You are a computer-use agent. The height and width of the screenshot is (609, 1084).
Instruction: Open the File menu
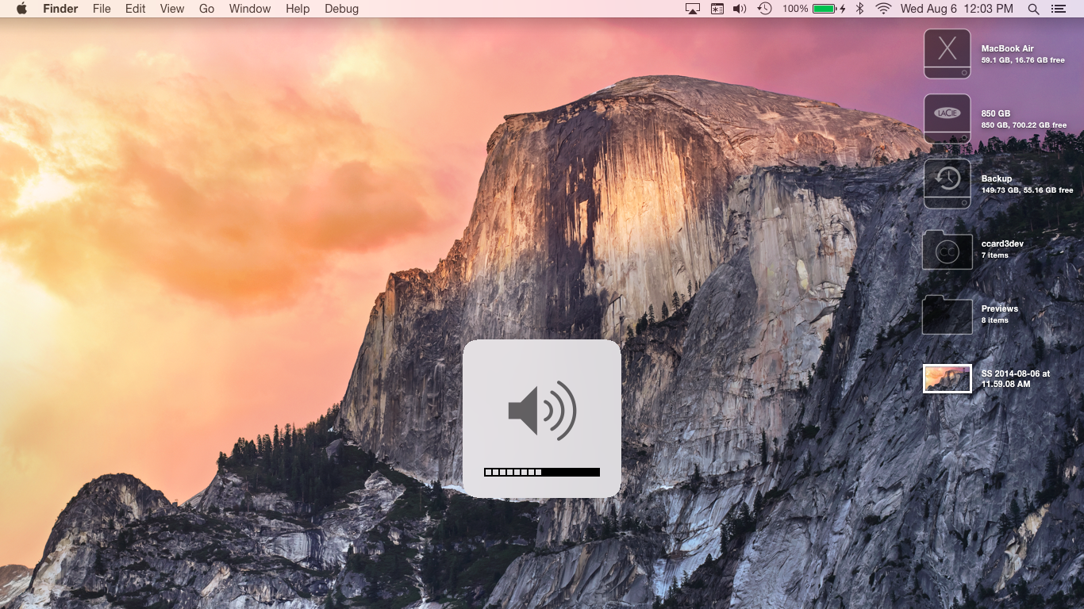102,9
